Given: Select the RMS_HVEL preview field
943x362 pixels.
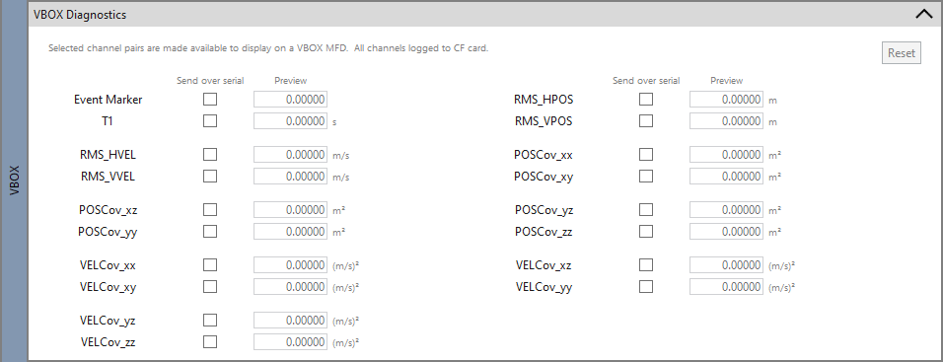Looking at the screenshot, I should point(290,155).
